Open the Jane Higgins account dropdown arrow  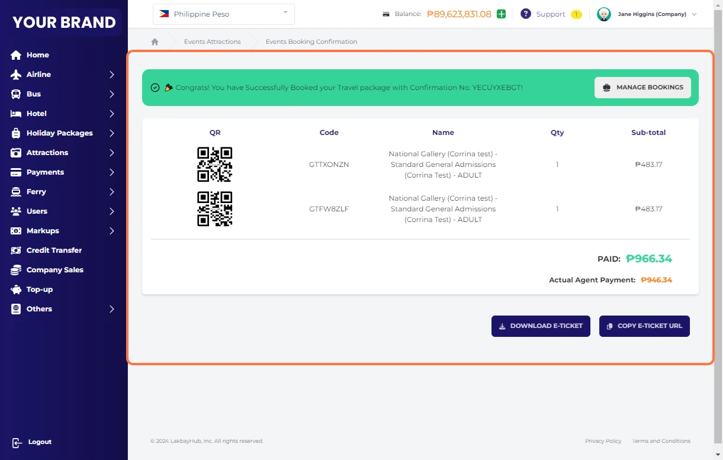pos(695,14)
